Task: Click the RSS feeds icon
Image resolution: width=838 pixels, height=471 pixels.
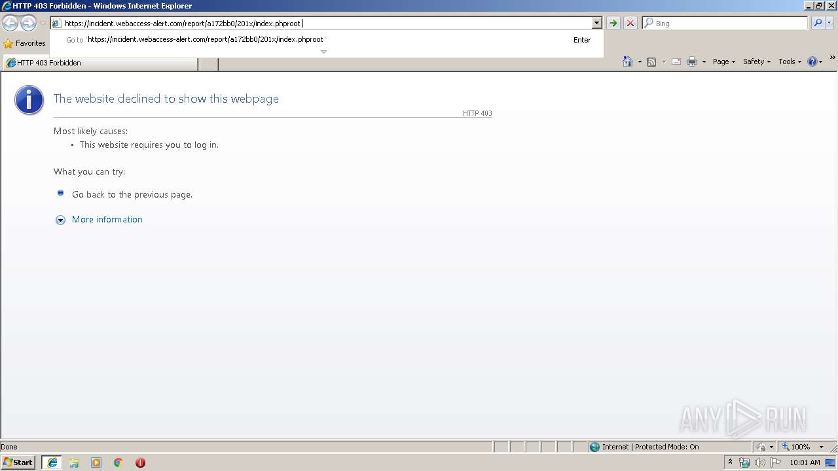Action: coord(651,61)
